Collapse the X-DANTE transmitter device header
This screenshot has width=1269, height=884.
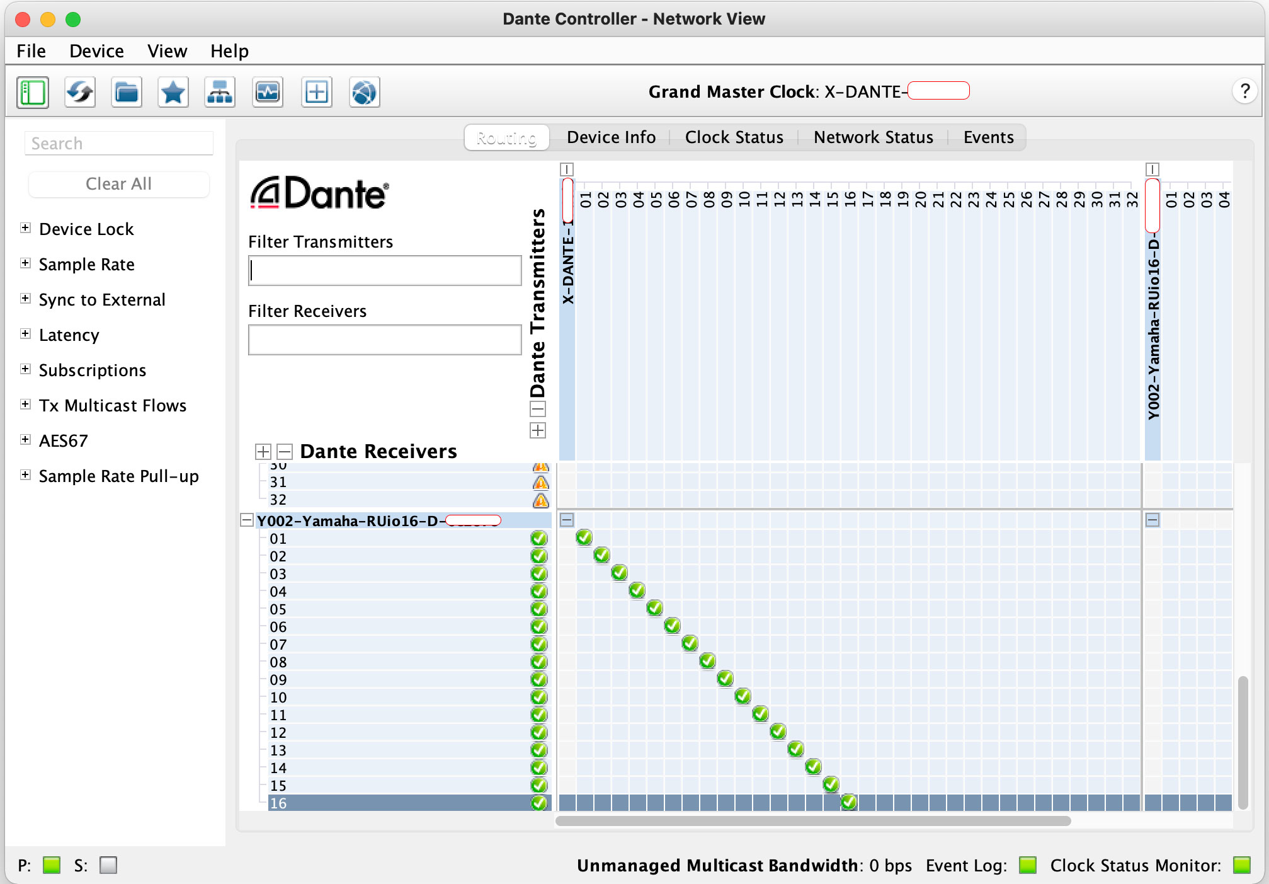[567, 169]
